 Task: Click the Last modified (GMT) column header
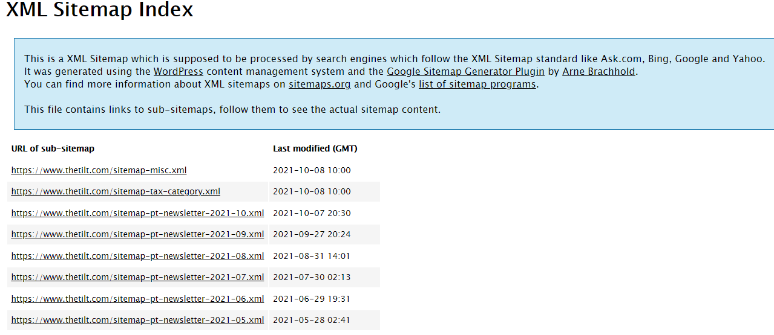tap(315, 148)
